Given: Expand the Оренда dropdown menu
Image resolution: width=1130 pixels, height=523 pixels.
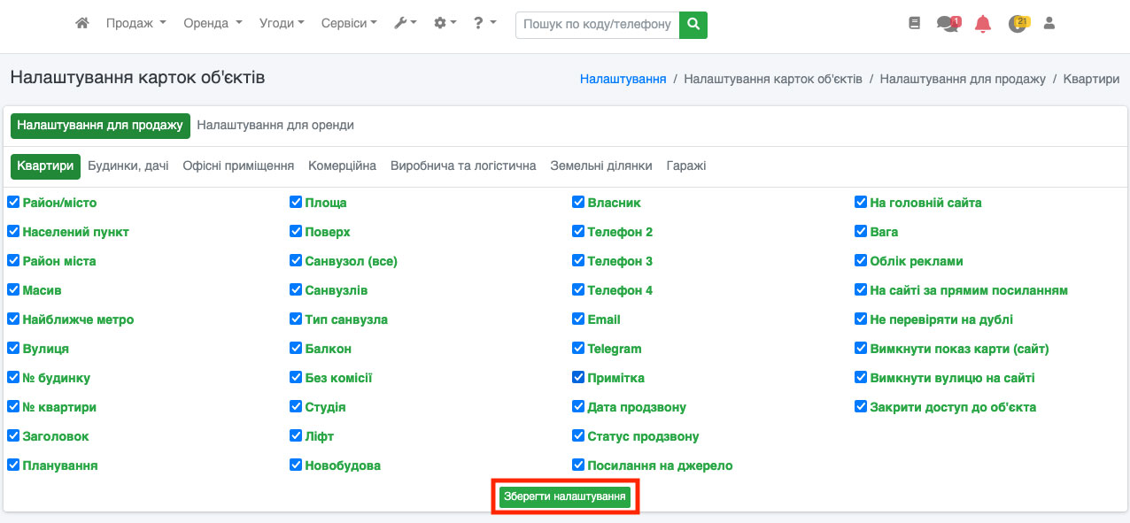Looking at the screenshot, I should [x=213, y=24].
